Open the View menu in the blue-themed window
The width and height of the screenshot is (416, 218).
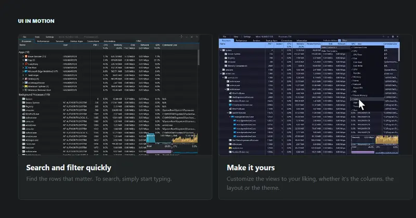coord(236,36)
